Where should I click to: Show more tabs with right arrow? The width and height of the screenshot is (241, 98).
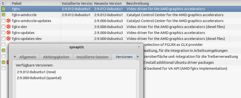pos(138,57)
